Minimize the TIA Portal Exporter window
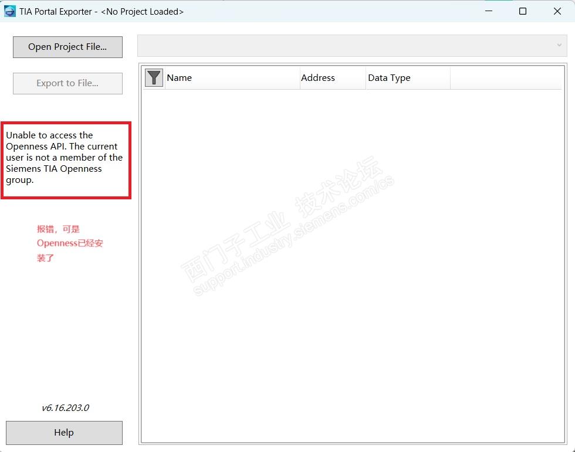 (488, 11)
